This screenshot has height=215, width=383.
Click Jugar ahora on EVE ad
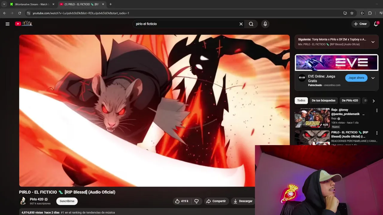(356, 78)
